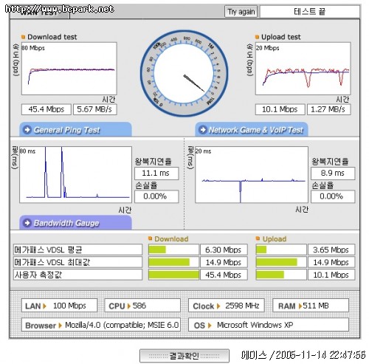Click the 사용자 측정값 row label
Image resolution: width=369 pixels, height=364 pixels.
pos(77,275)
